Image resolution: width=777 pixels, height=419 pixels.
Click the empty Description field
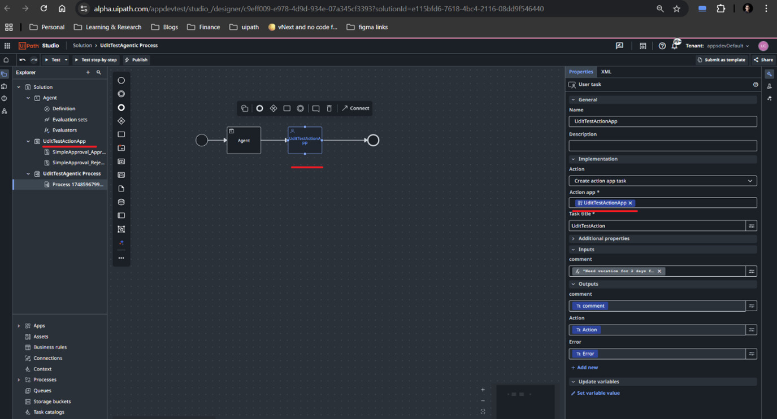[663, 146]
